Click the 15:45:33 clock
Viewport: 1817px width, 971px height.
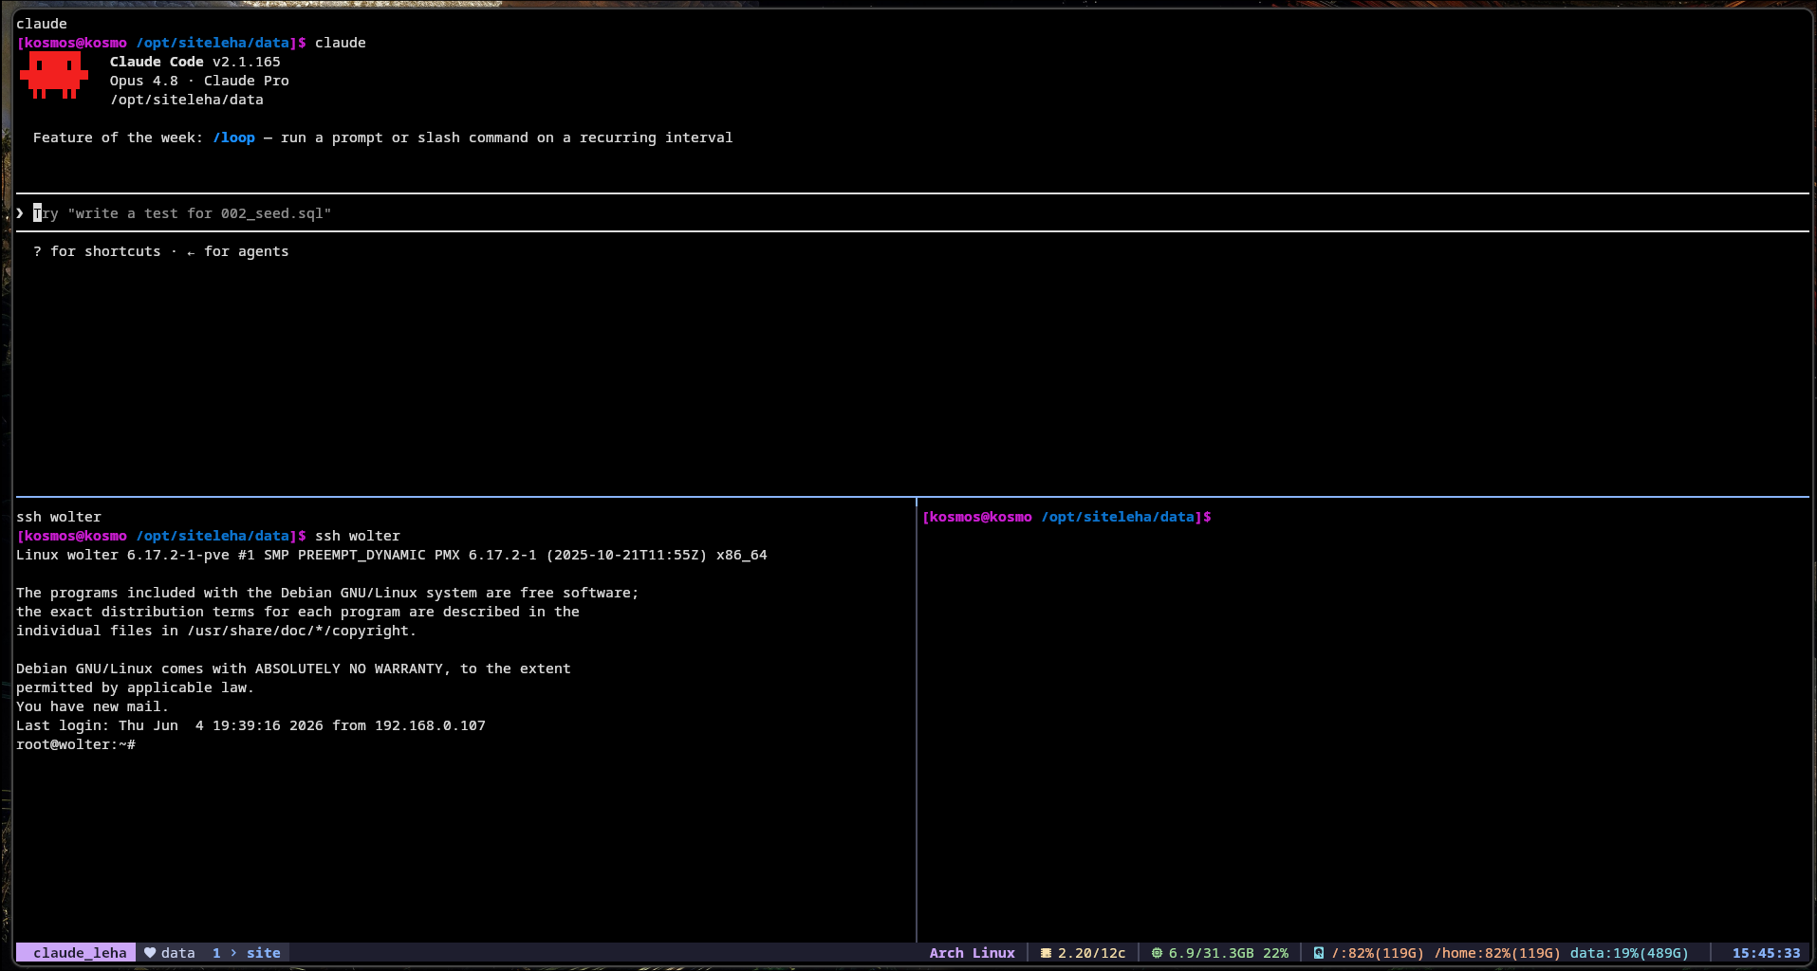1766,953
